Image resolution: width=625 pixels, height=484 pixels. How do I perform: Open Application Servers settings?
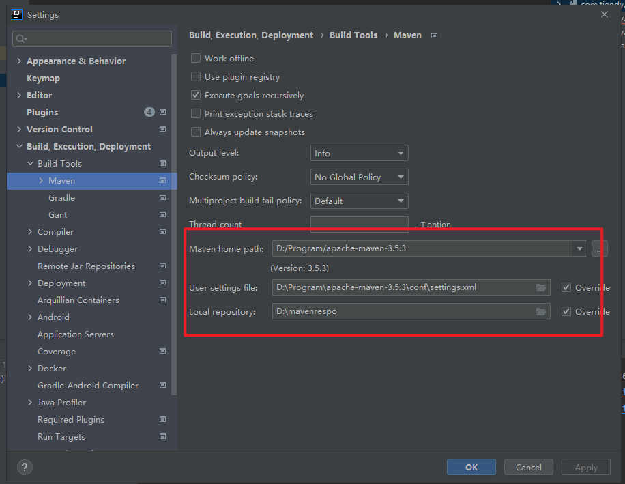pyautogui.click(x=76, y=334)
